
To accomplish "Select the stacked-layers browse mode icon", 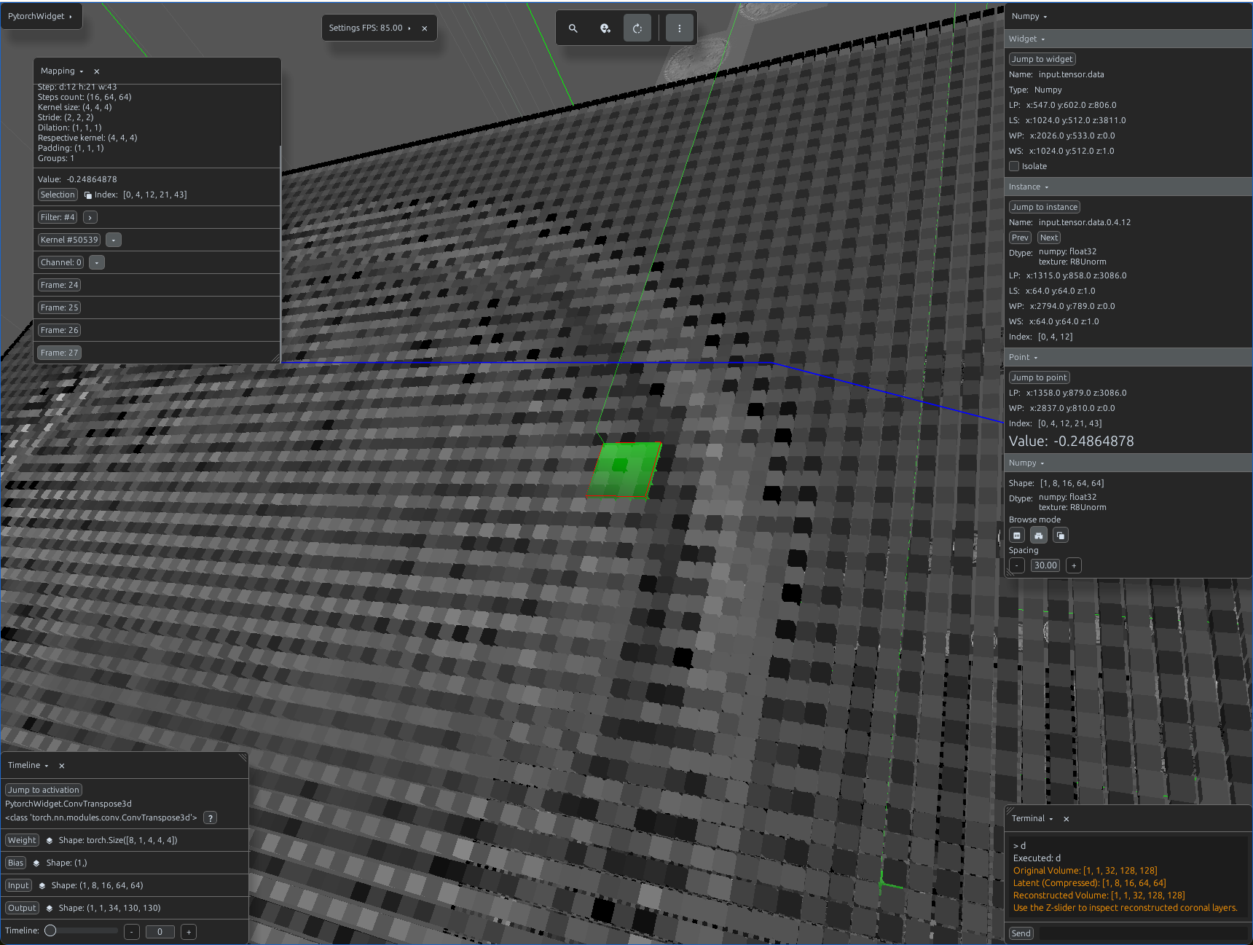I will click(x=1061, y=536).
